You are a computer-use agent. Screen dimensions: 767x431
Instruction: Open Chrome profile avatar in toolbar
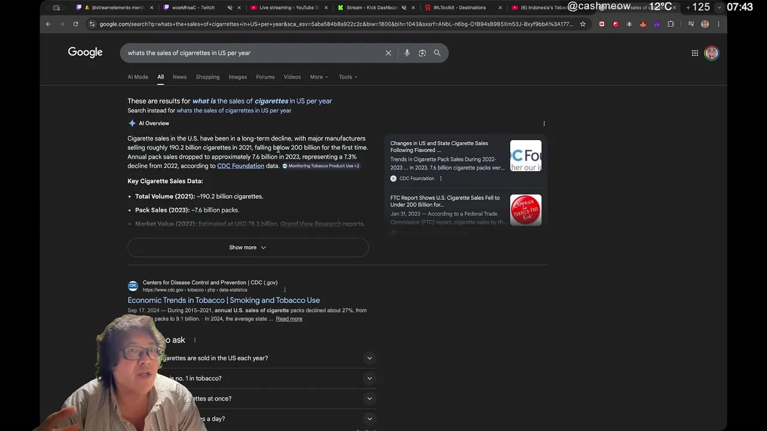tap(705, 24)
